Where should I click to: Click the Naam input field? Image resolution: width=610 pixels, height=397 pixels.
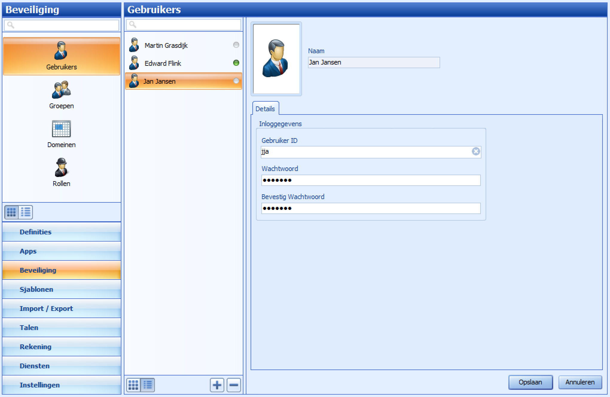tap(374, 62)
